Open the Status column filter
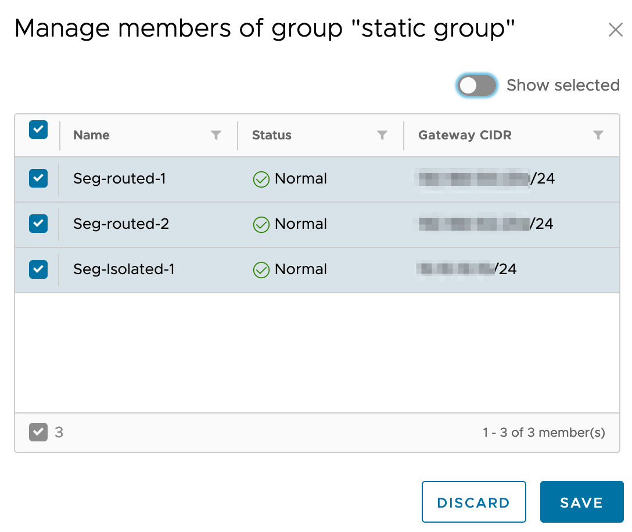The height and width of the screenshot is (532, 632). [382, 135]
